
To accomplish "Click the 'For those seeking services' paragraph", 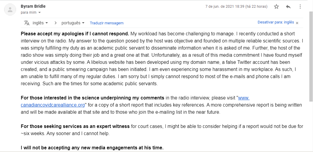I will click(162, 130).
